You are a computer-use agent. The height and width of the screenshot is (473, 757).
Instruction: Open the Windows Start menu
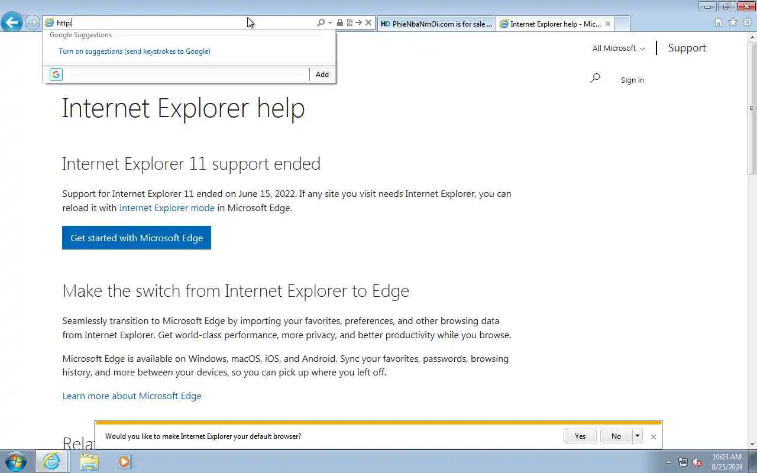15,461
